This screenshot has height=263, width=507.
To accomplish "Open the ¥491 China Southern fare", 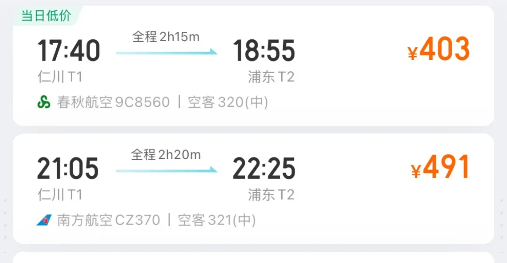I will pyautogui.click(x=440, y=167).
